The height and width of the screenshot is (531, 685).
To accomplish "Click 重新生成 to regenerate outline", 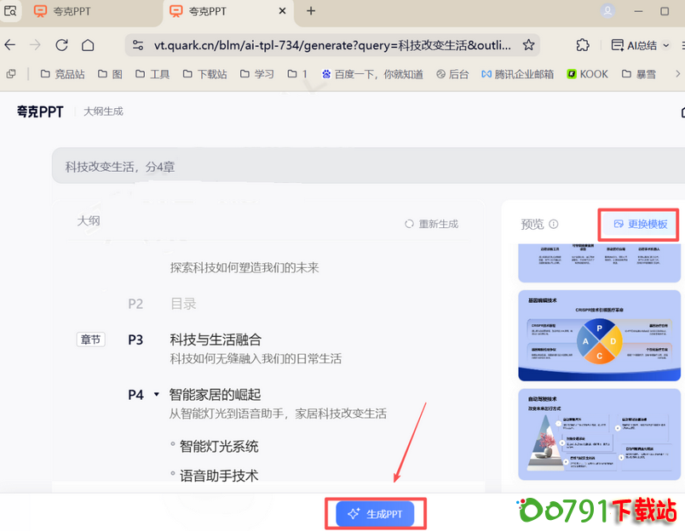I will (431, 224).
